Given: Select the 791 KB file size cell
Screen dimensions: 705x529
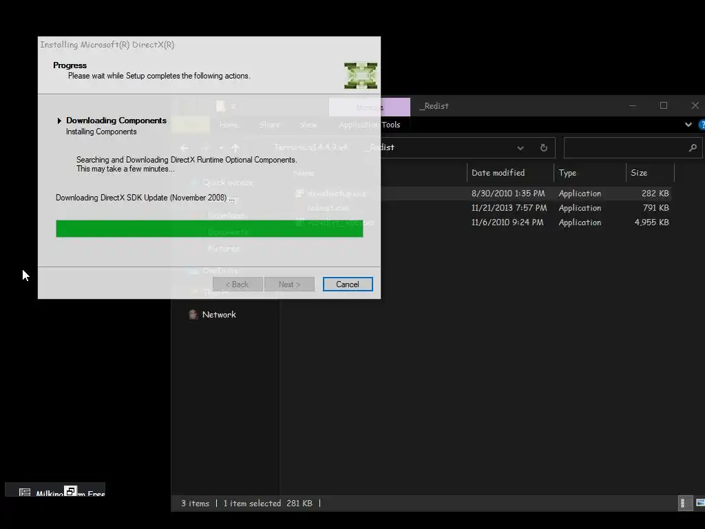Looking at the screenshot, I should [x=655, y=208].
